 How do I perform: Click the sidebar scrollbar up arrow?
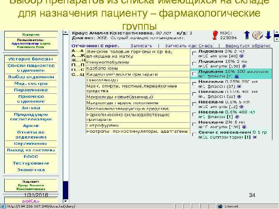(x=65, y=33)
